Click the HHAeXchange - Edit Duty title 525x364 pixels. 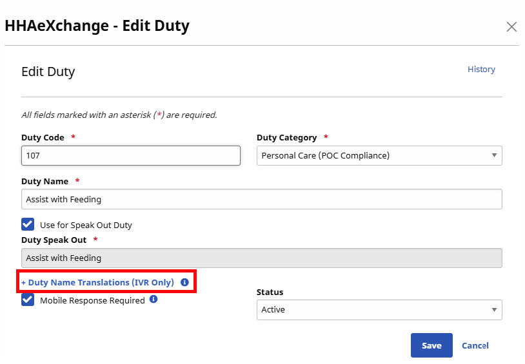[x=97, y=26]
